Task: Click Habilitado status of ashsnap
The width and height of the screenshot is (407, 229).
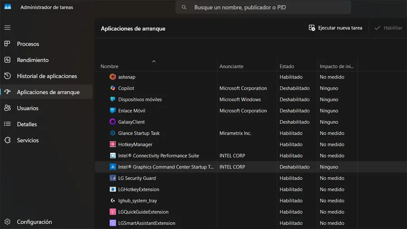Action: pos(291,77)
